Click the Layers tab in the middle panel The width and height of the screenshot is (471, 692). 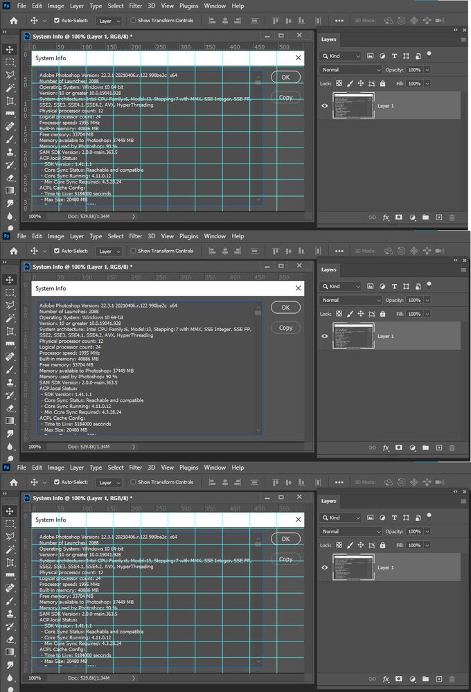tap(329, 269)
